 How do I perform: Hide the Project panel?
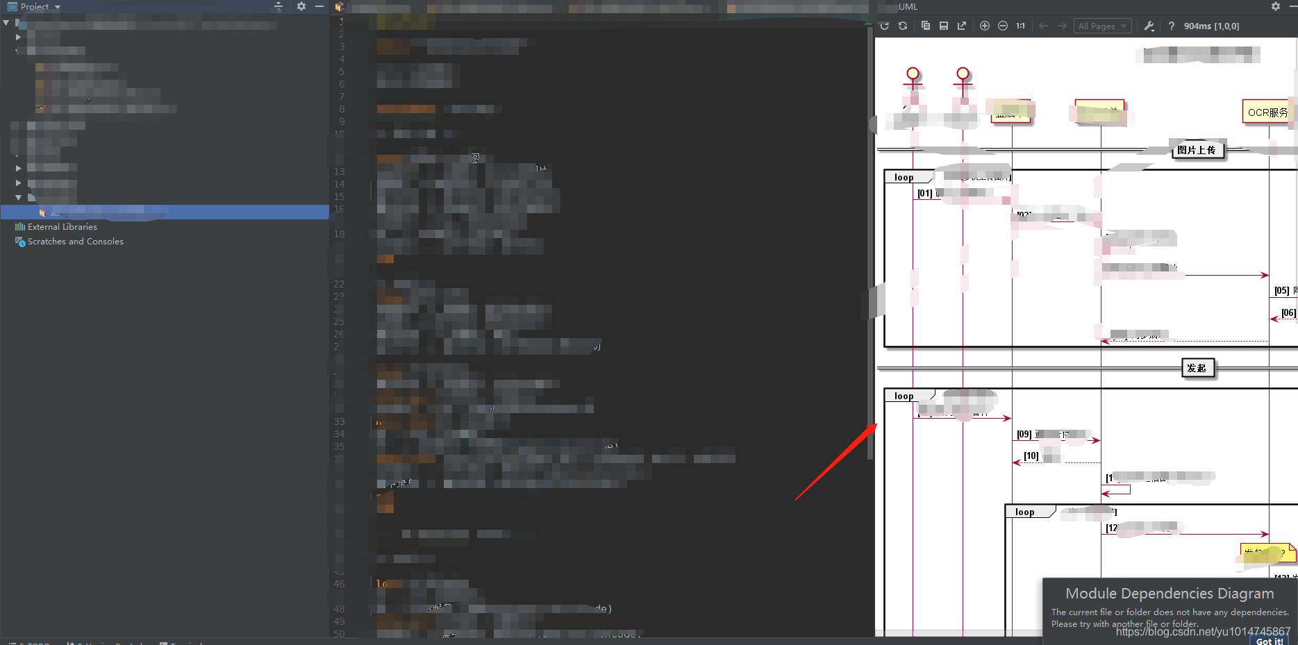319,6
